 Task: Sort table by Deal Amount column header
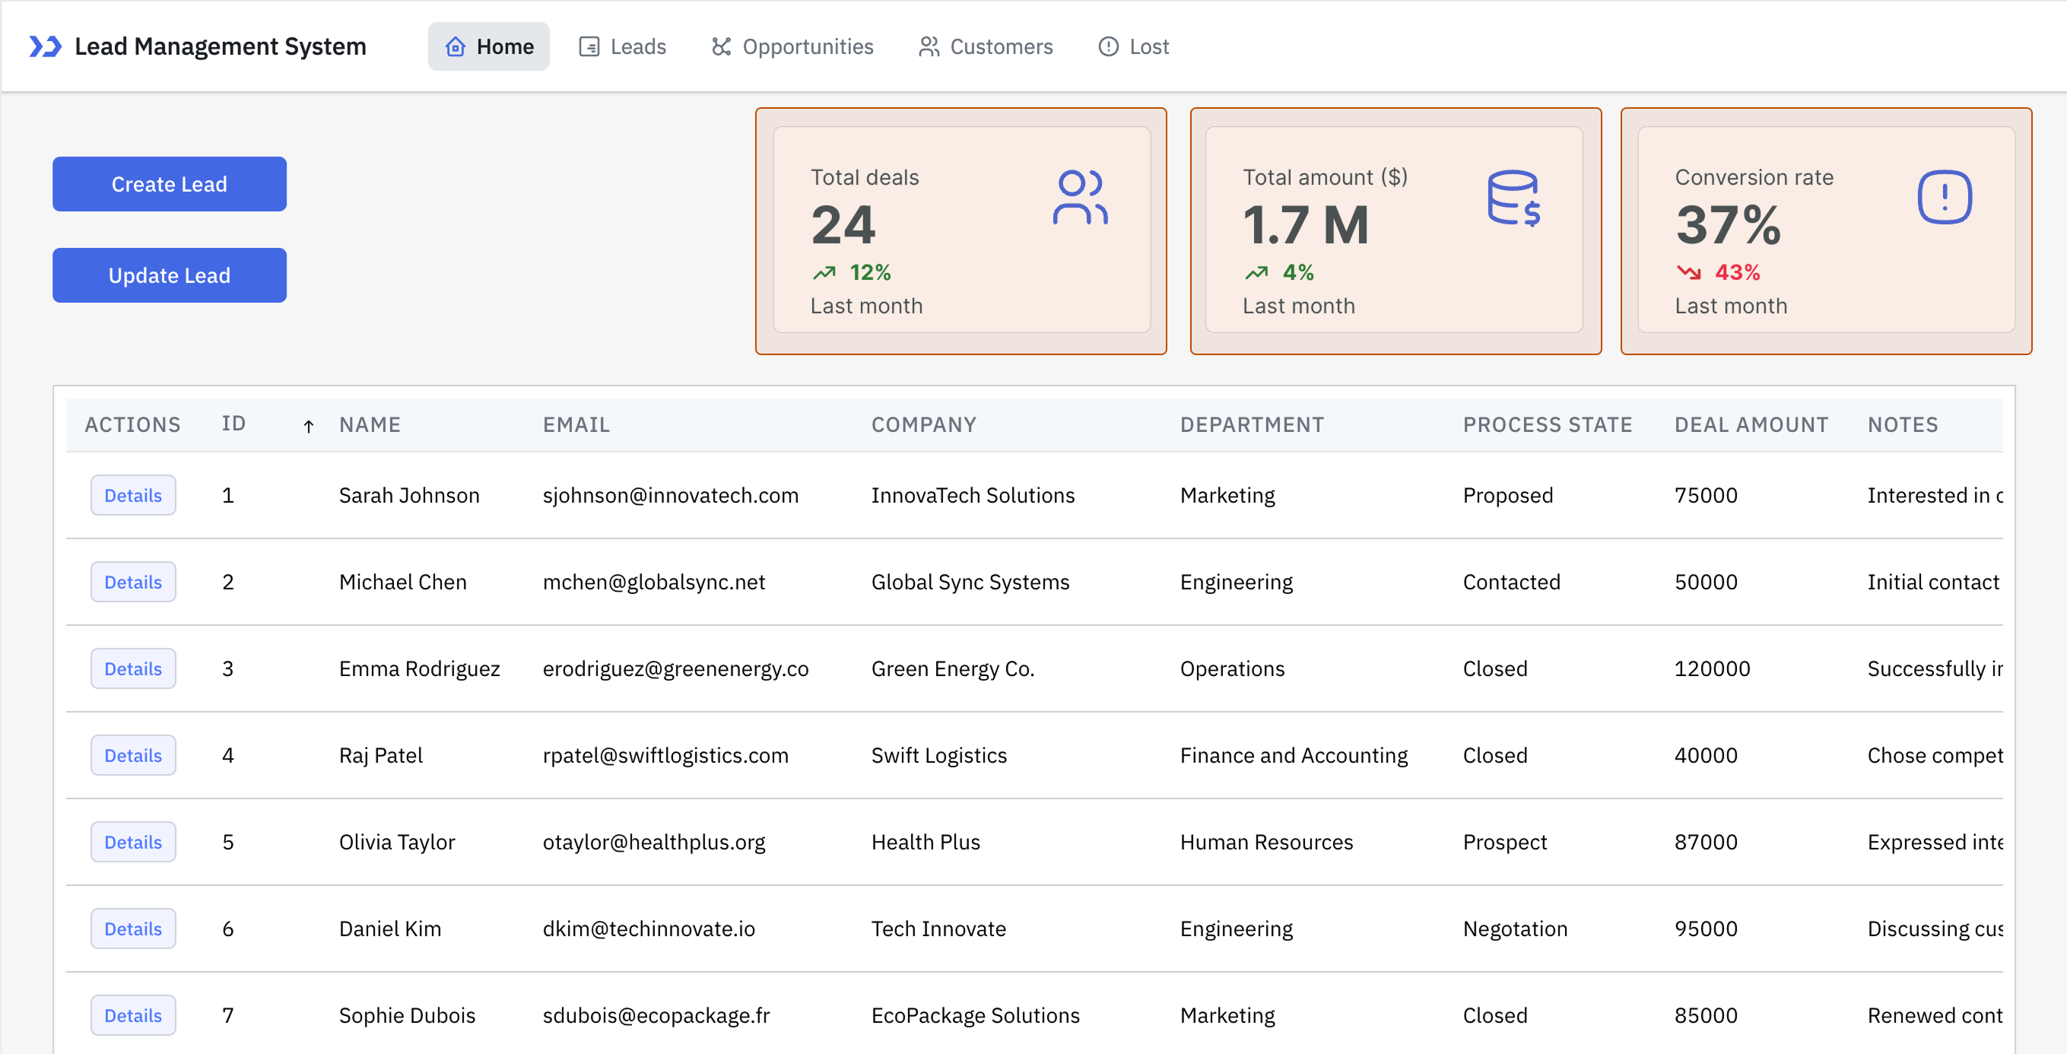click(x=1751, y=424)
